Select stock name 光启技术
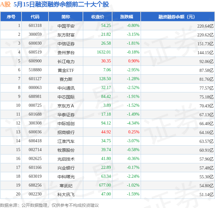 point(66,159)
